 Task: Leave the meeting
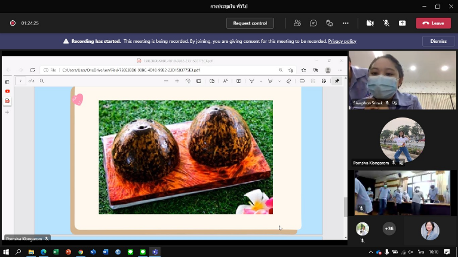(433, 23)
